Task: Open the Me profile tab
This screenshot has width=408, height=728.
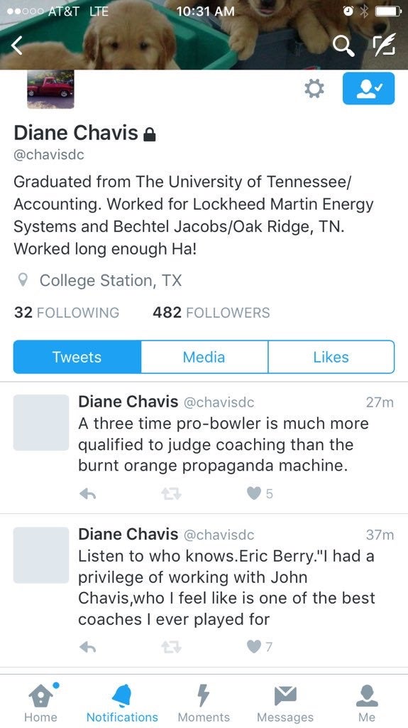Action: (x=367, y=702)
